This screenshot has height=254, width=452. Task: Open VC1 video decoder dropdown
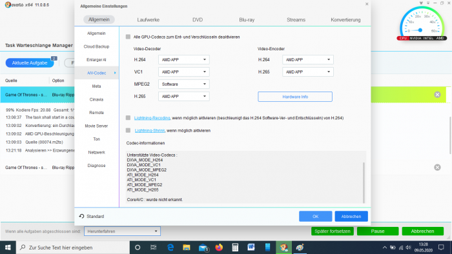point(183,72)
